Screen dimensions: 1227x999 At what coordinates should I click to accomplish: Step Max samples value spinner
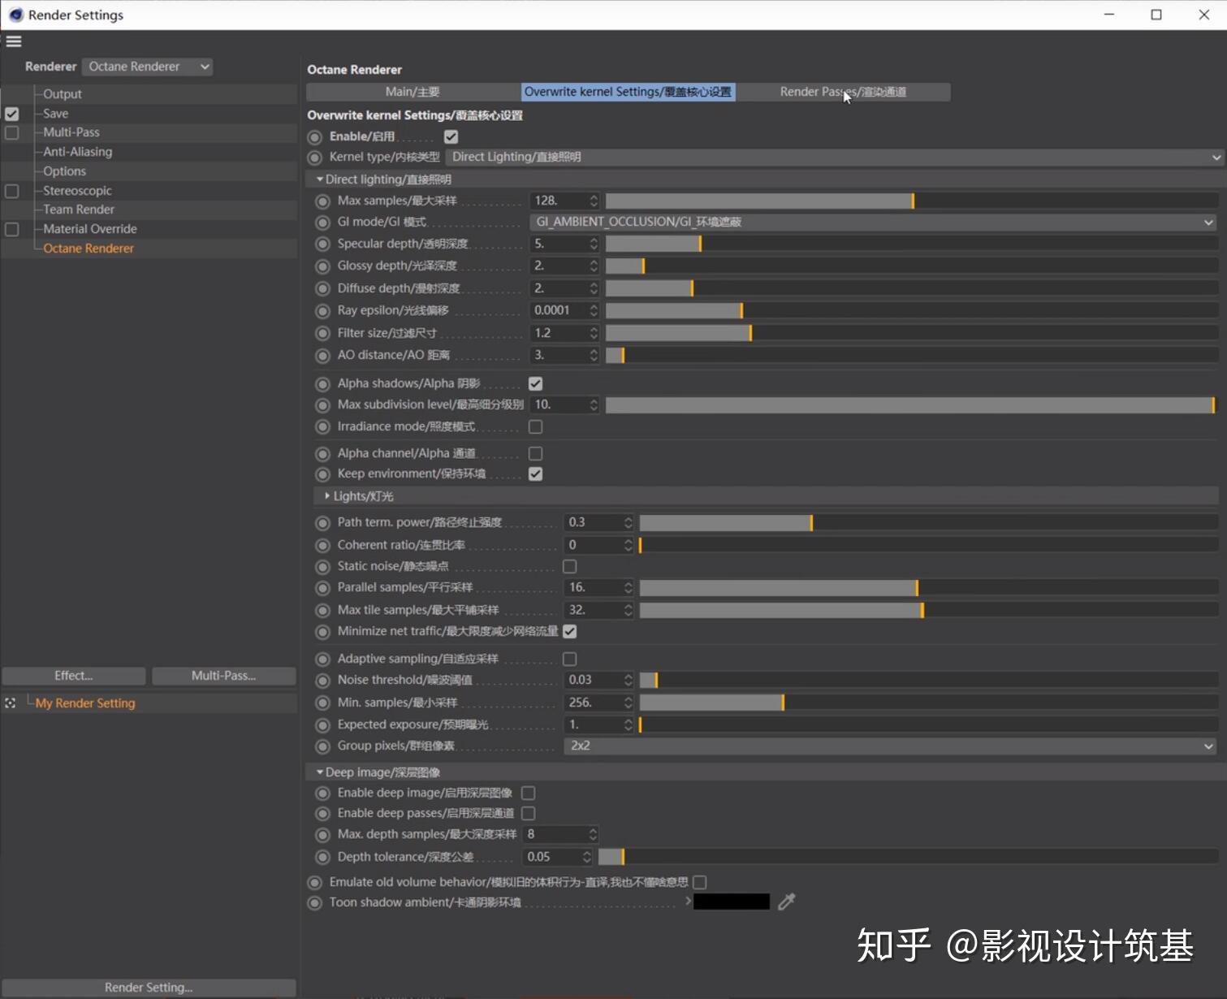pos(594,201)
